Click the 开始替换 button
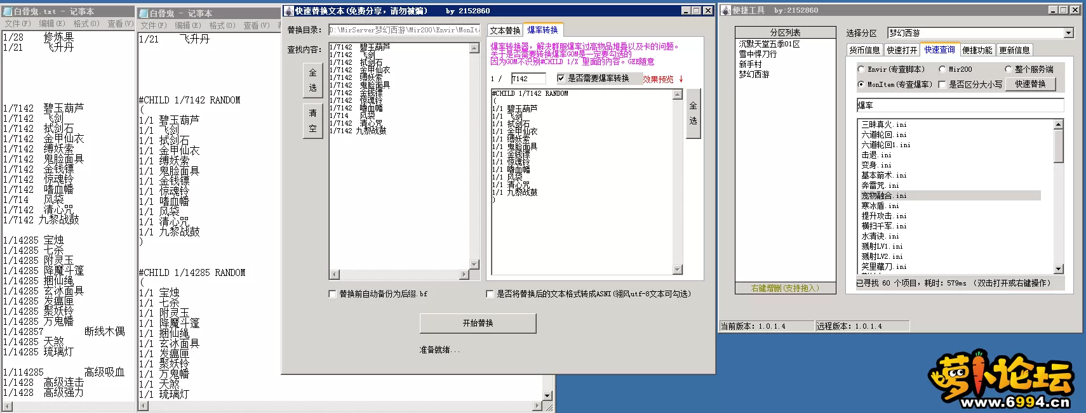 [478, 323]
